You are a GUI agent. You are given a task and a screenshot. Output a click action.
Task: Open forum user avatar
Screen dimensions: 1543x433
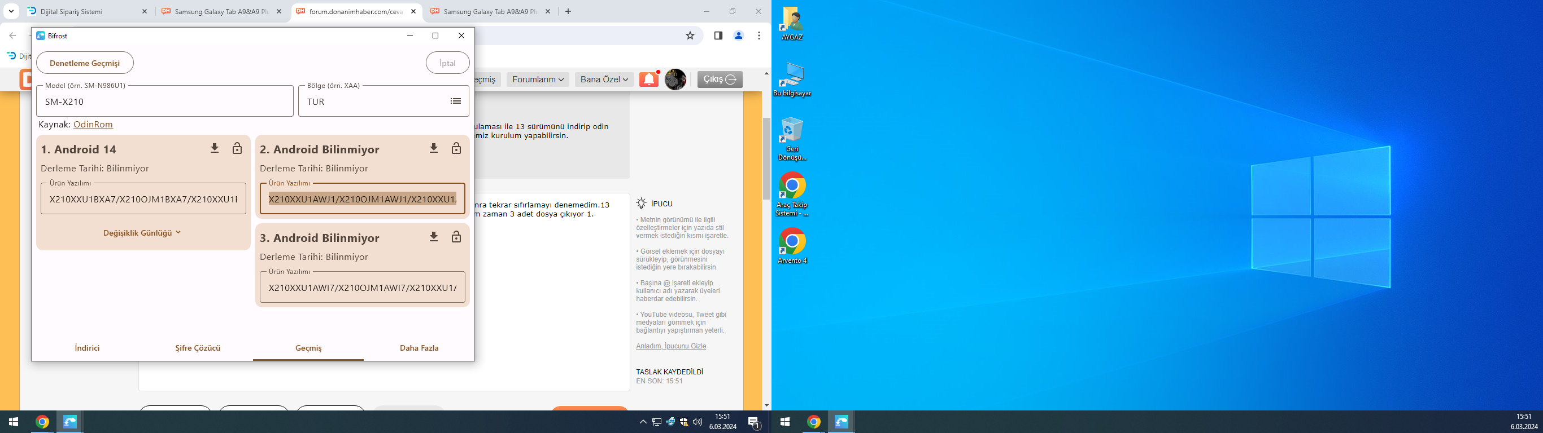tap(675, 79)
